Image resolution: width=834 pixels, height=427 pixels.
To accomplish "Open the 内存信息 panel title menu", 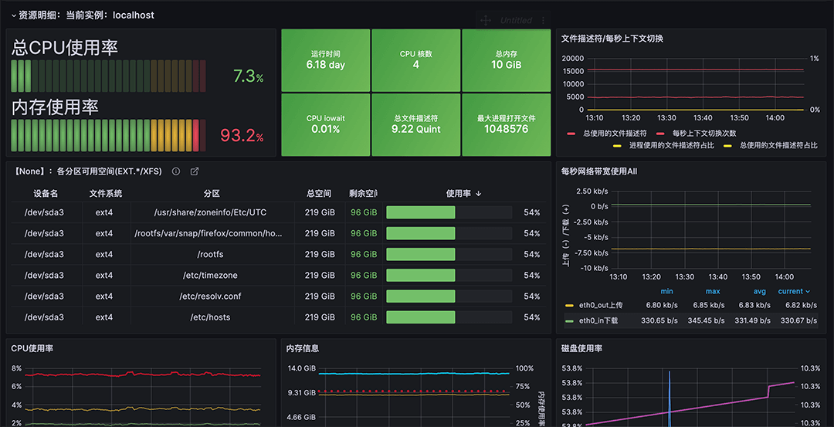I will pyautogui.click(x=303, y=348).
